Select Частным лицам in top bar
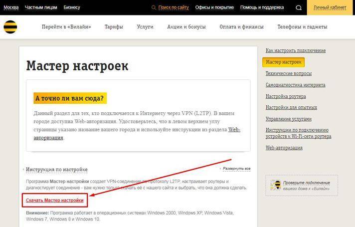This screenshot has height=227, width=355. (41, 7)
